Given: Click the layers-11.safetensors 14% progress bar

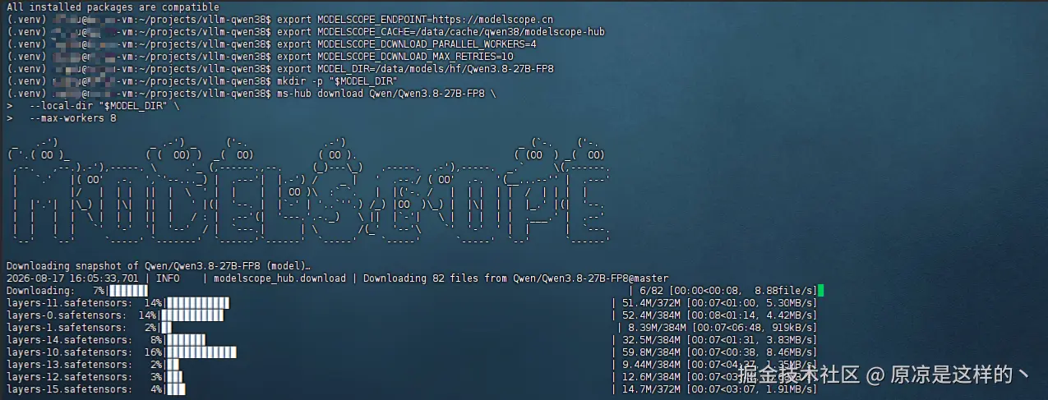Looking at the screenshot, I should [x=197, y=303].
